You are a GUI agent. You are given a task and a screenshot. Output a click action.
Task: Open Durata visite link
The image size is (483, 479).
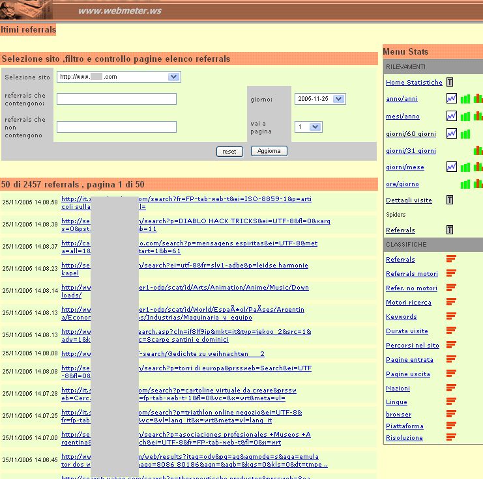pos(407,331)
